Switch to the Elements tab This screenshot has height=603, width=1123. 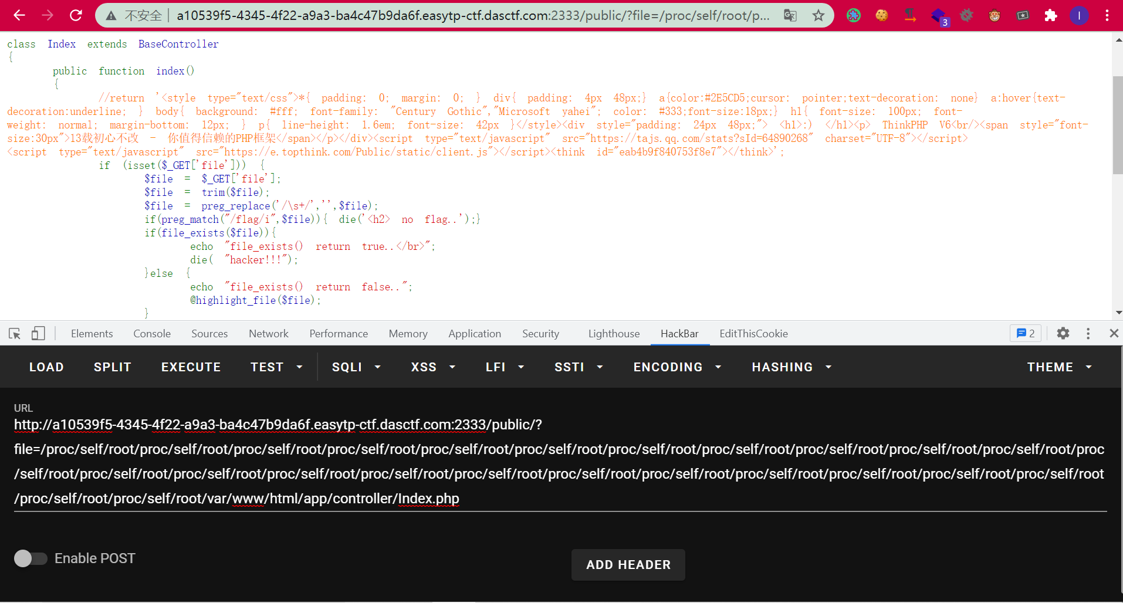(92, 333)
